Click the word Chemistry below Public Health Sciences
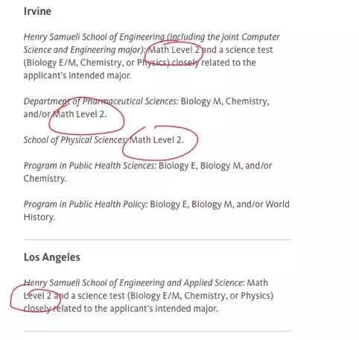 [45, 179]
